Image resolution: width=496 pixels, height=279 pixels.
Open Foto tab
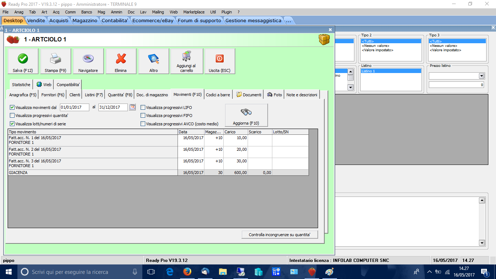(274, 95)
